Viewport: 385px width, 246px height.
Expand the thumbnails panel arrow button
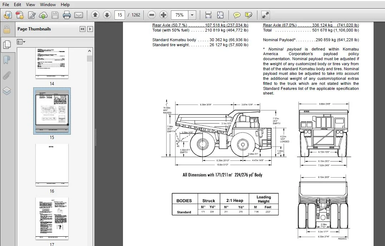pyautogui.click(x=90, y=29)
